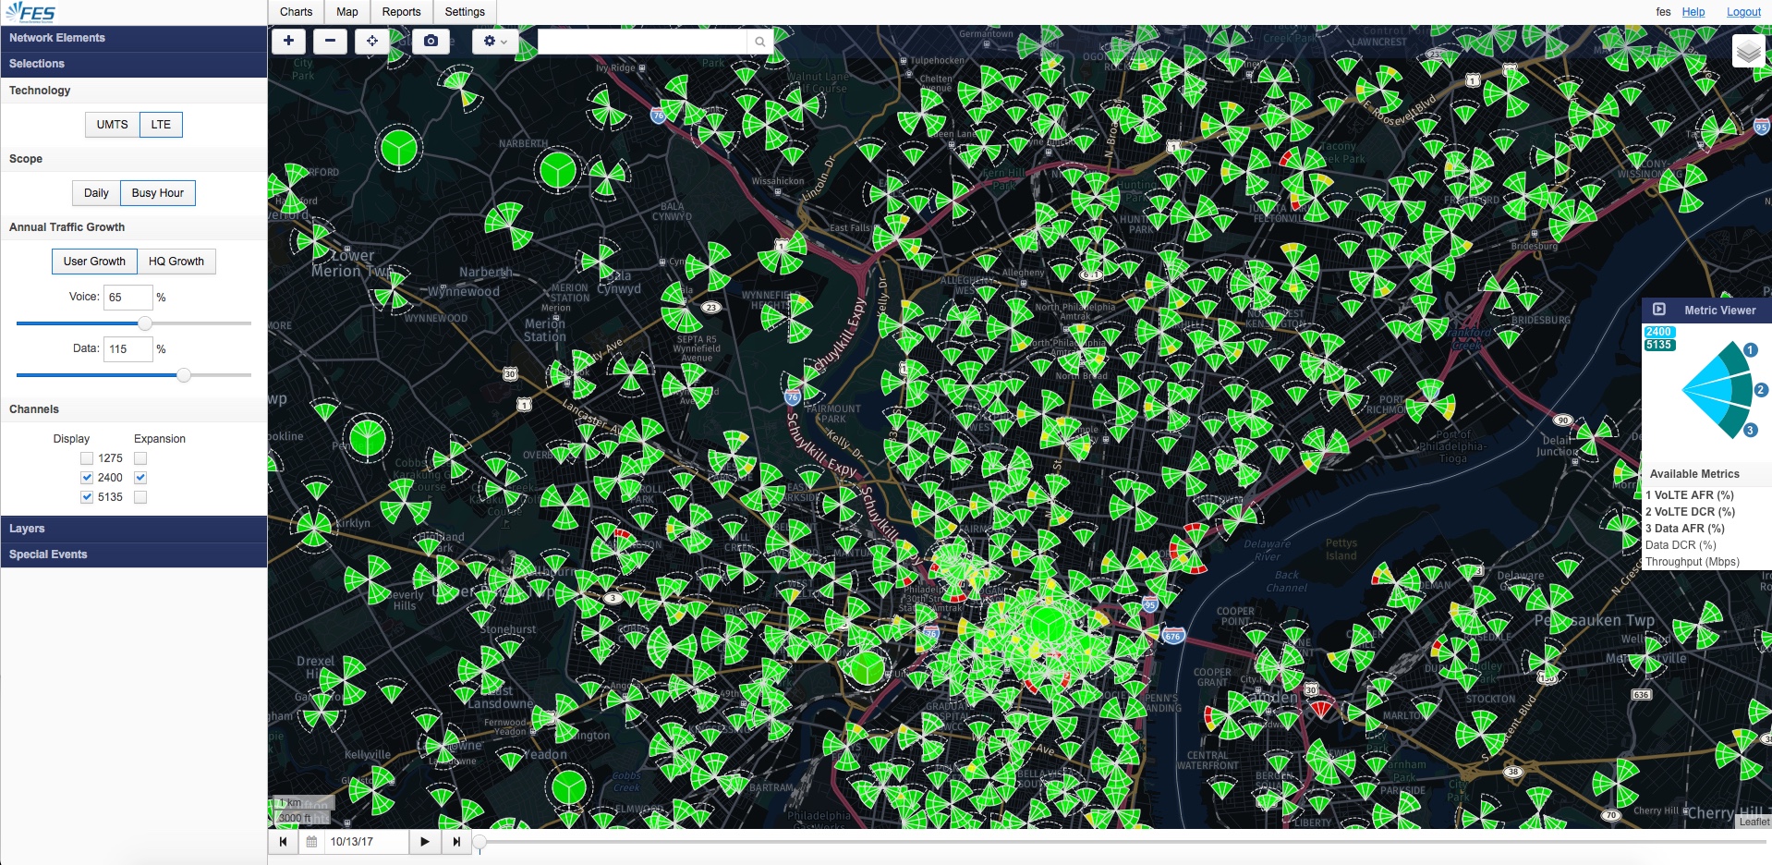Toggle Display checkbox for channel 5135
Image resolution: width=1772 pixels, height=865 pixels.
[87, 497]
